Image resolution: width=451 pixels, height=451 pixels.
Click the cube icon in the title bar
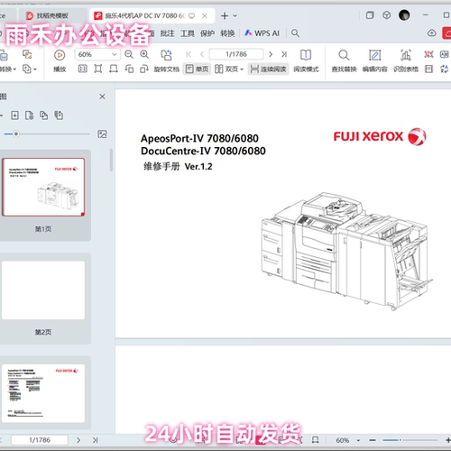pyautogui.click(x=387, y=15)
